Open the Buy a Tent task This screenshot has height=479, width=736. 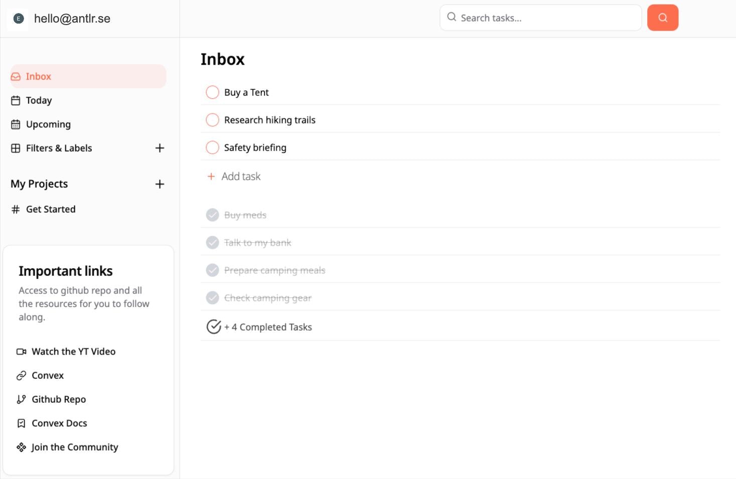point(246,92)
